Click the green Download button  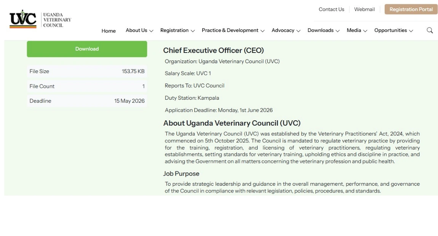tap(87, 49)
